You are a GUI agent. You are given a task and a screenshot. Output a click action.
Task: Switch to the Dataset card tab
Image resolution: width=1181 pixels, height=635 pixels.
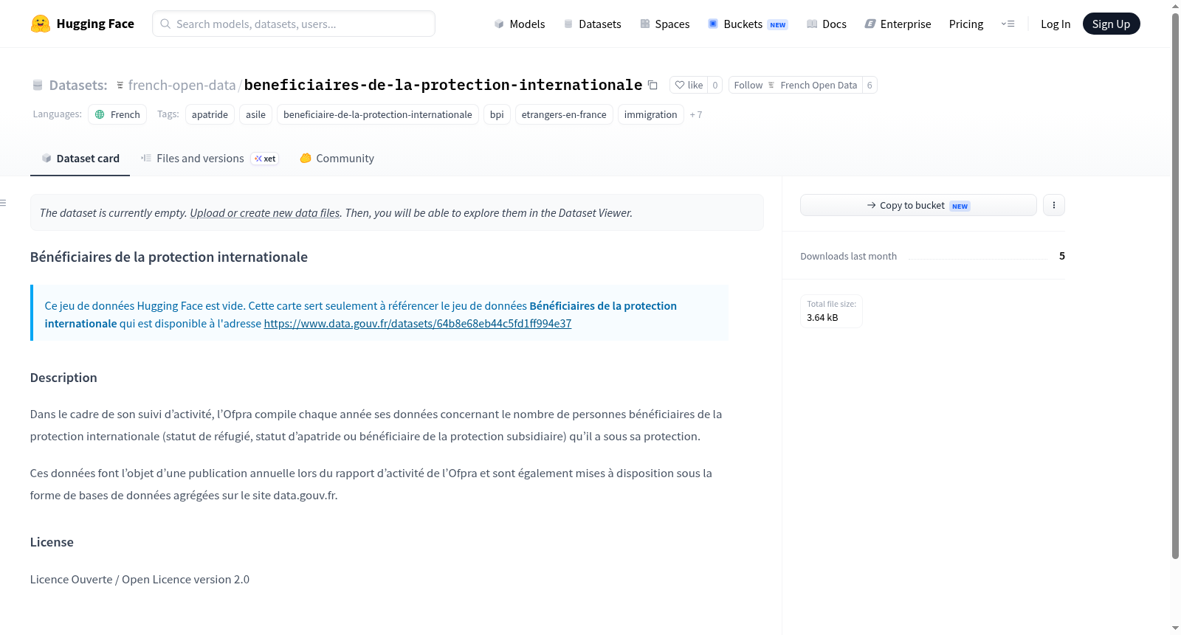tap(80, 159)
